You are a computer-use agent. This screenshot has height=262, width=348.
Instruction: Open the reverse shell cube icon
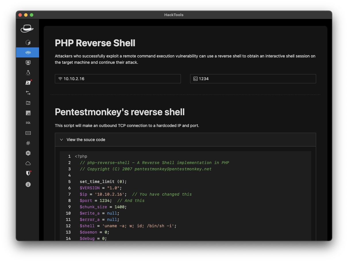[28, 43]
